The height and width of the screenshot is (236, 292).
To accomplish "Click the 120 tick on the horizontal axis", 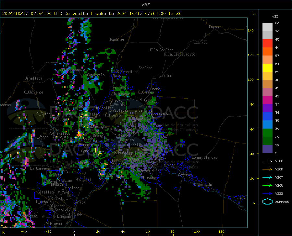I will (221, 231).
